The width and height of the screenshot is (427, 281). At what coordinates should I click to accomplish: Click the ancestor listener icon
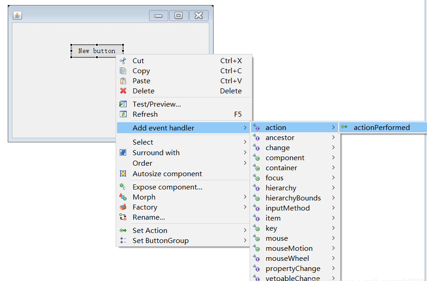256,137
